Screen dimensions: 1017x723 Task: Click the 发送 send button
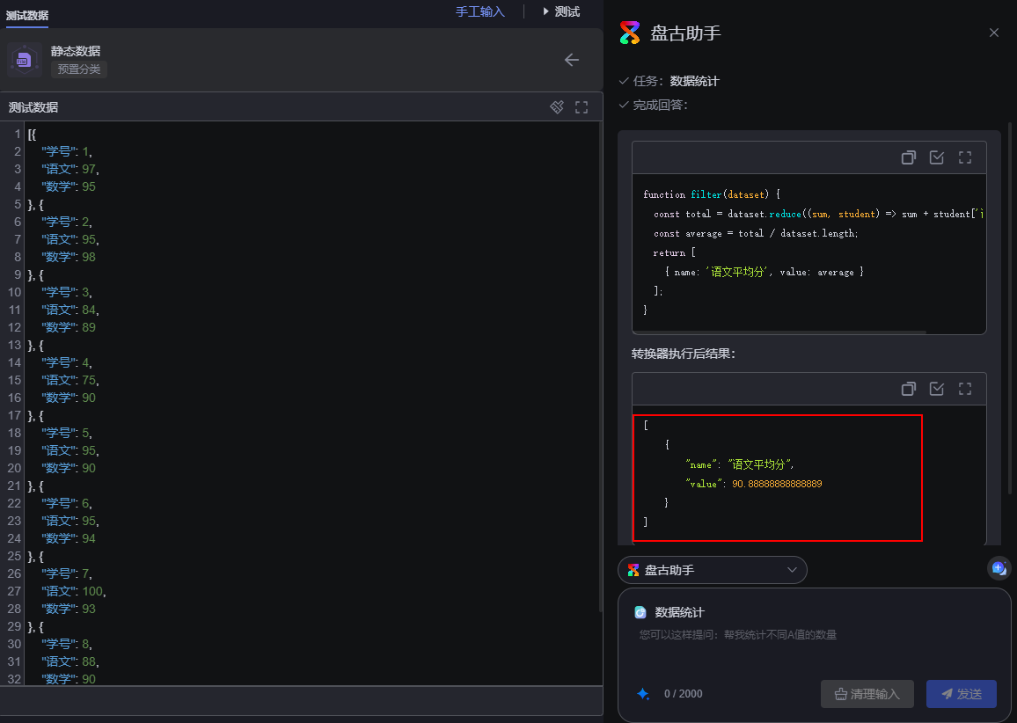[962, 694]
